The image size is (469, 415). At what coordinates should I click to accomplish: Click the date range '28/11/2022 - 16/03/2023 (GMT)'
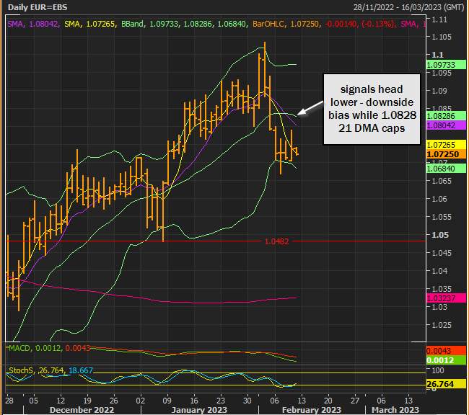pyautogui.click(x=408, y=7)
